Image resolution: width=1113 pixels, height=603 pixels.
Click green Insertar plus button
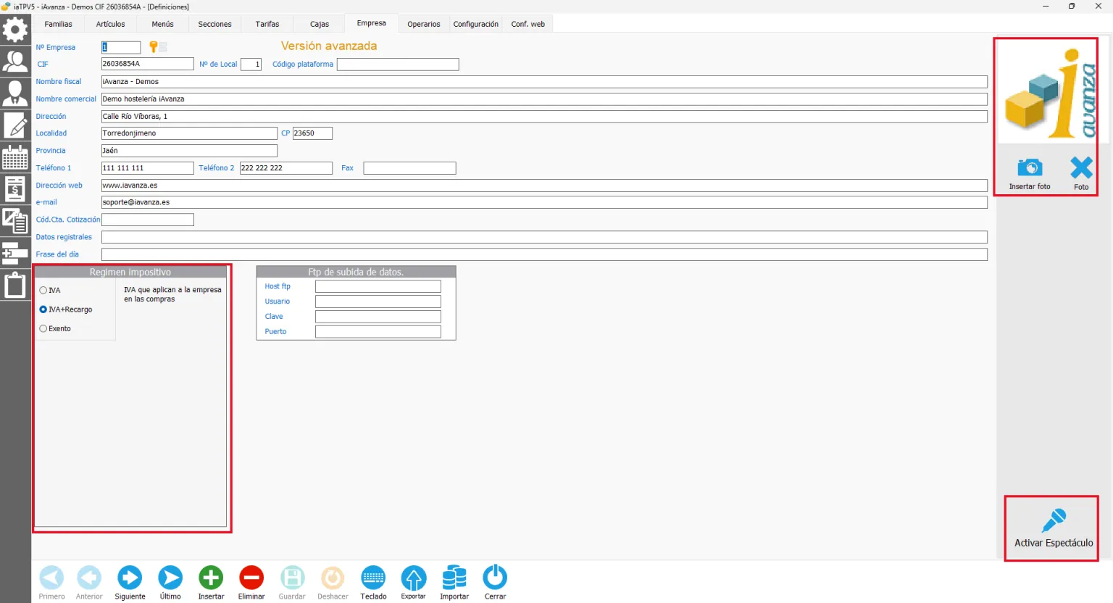tap(211, 582)
